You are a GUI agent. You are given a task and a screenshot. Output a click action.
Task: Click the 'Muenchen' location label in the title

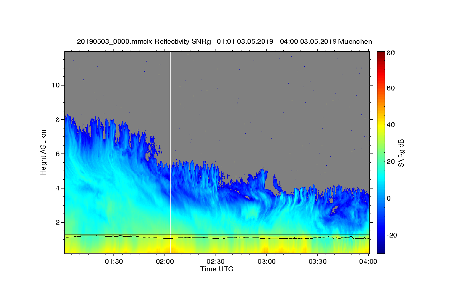point(355,41)
